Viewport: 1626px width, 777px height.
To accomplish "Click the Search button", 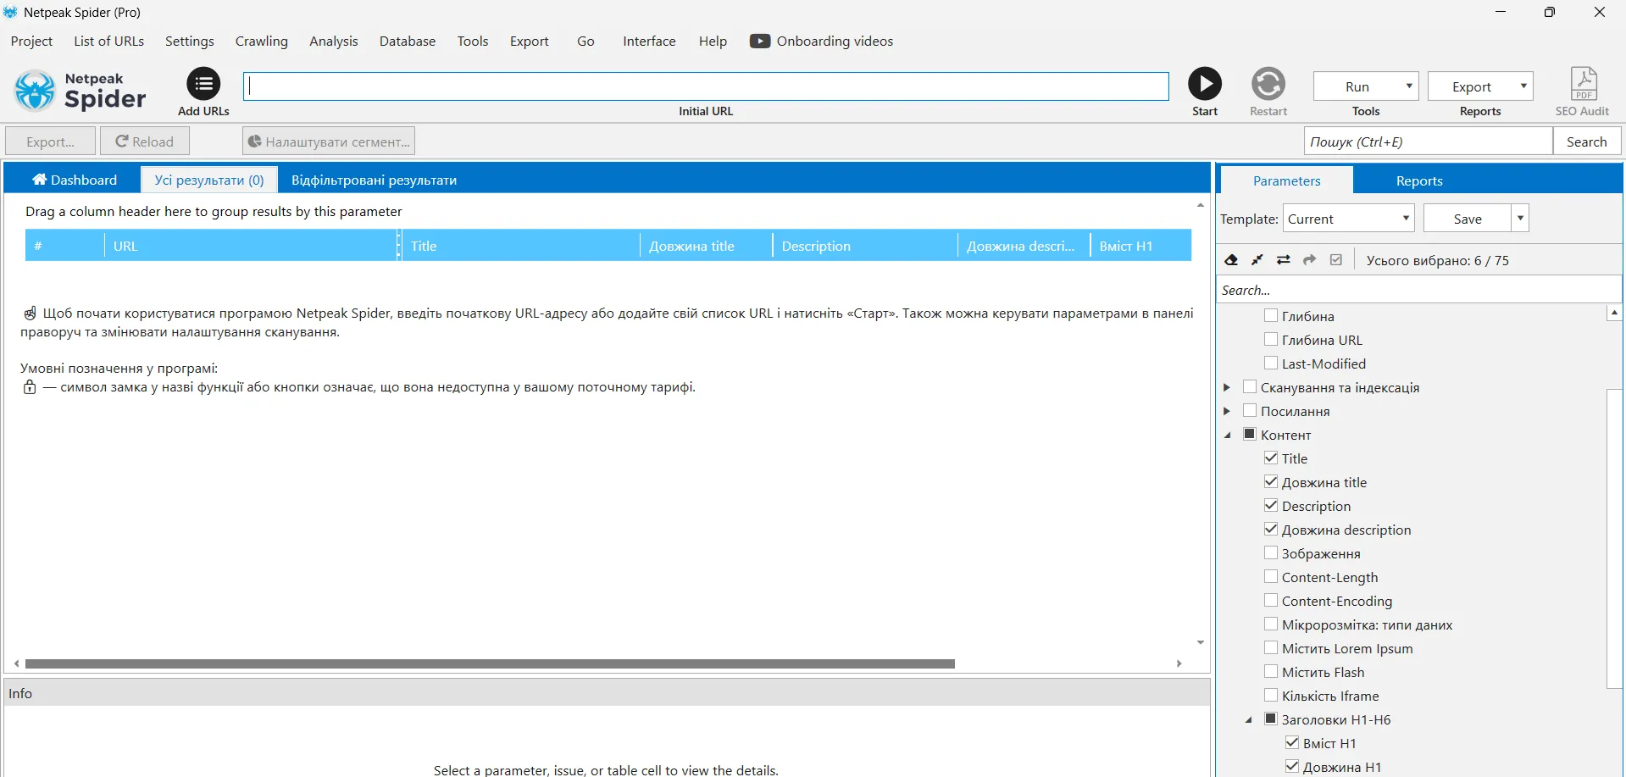I will point(1586,142).
